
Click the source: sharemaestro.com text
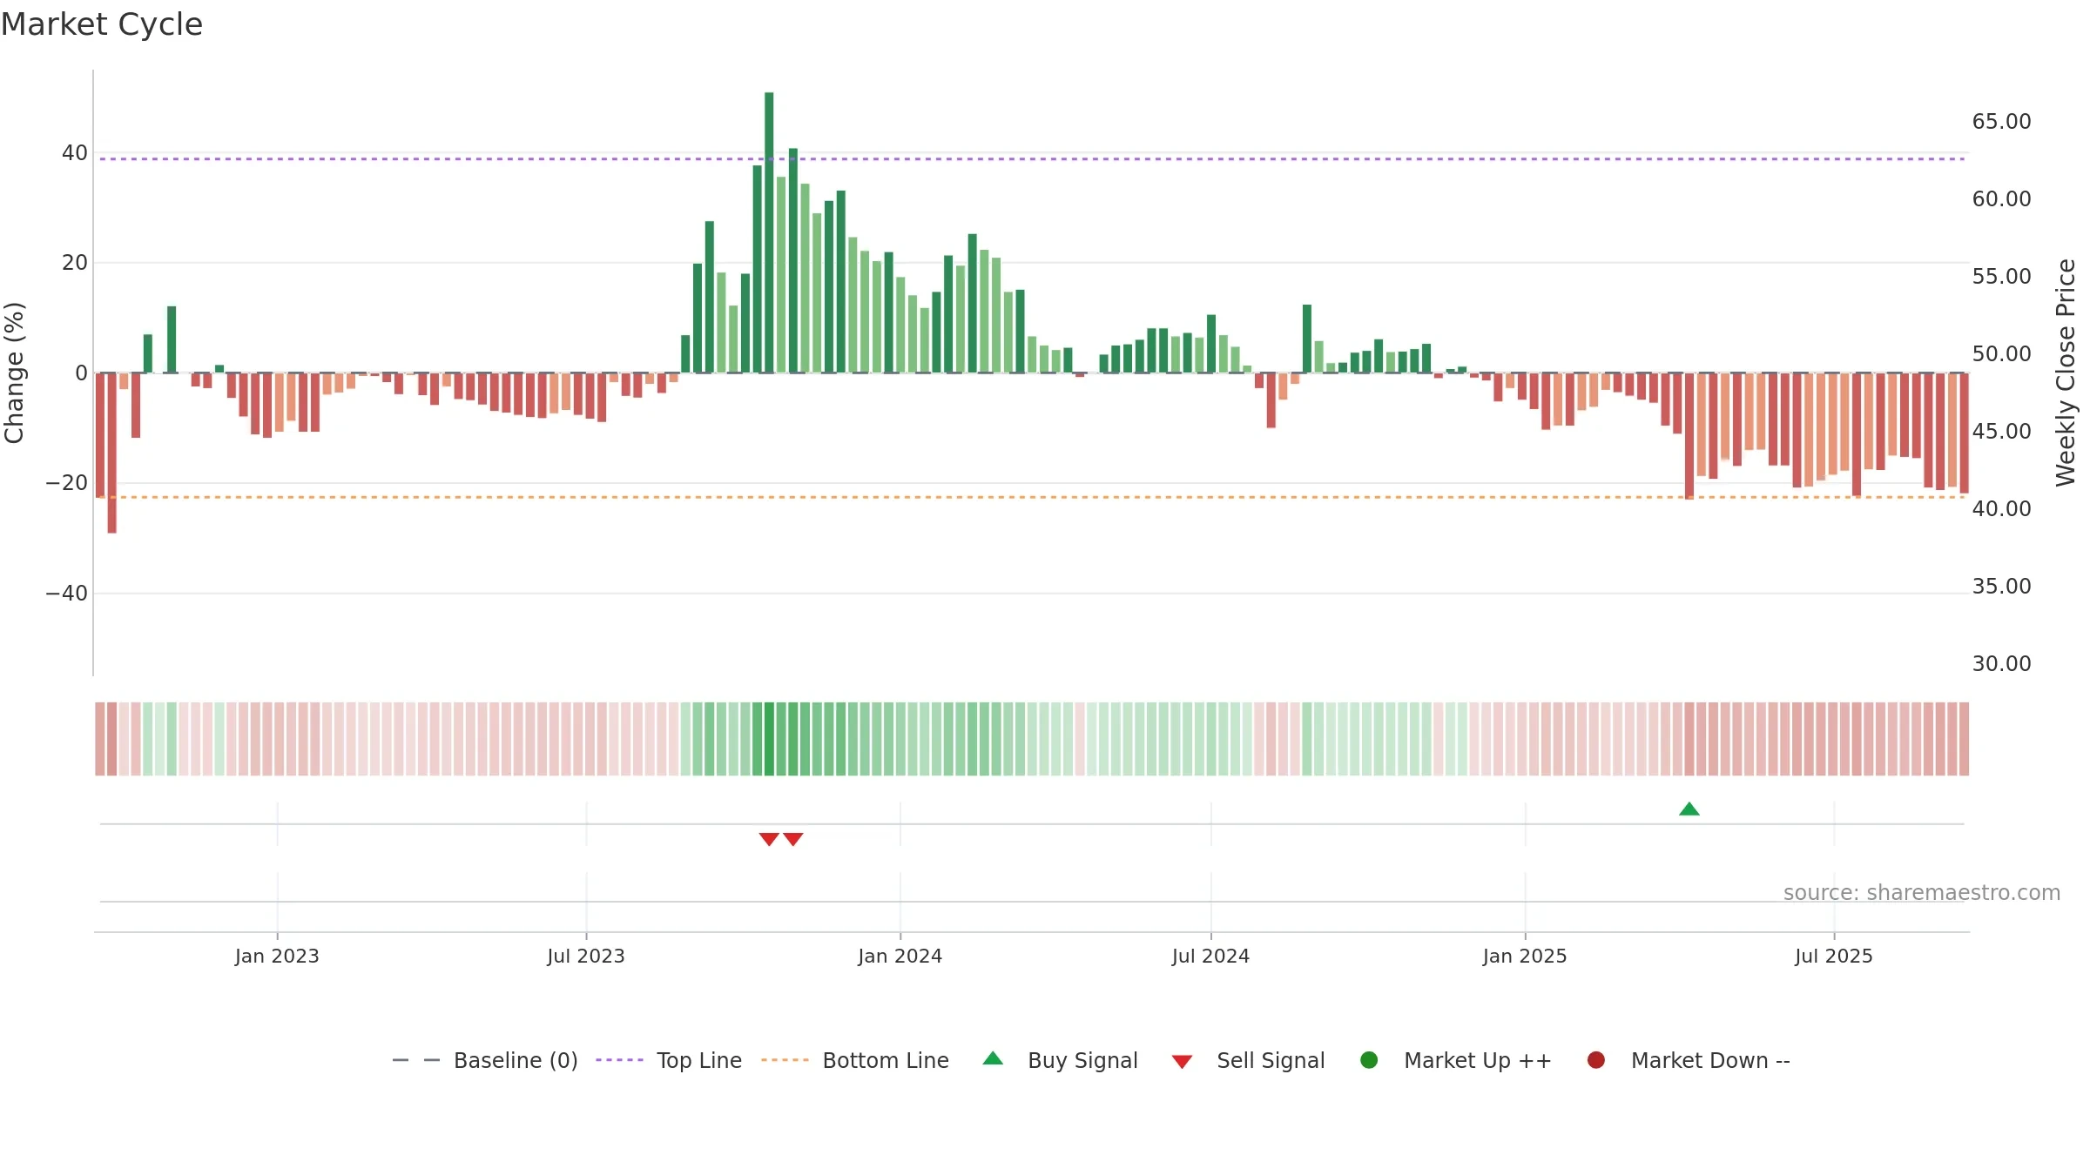click(1922, 893)
